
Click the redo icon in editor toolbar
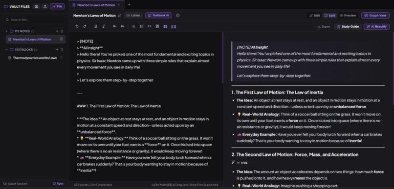point(85,26)
